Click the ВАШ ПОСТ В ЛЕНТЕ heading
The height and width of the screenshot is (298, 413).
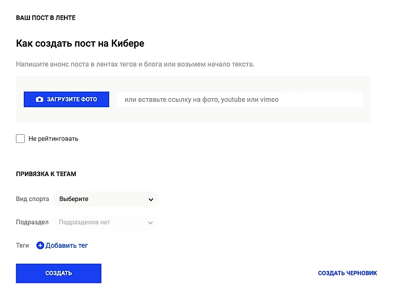[x=46, y=18]
